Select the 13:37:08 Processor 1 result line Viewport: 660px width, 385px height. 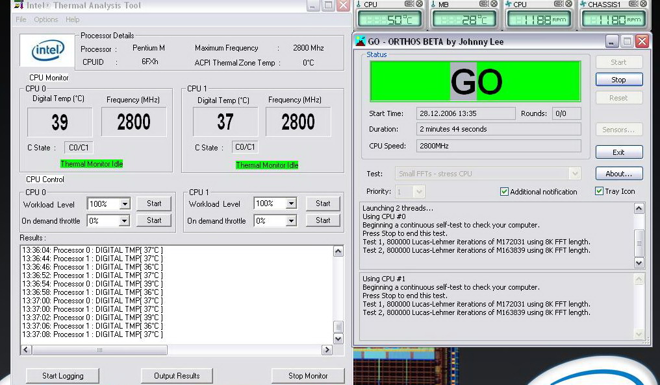92,334
